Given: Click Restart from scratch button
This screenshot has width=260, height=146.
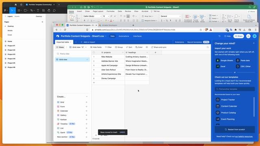Looking at the screenshot, I should click(x=235, y=129).
